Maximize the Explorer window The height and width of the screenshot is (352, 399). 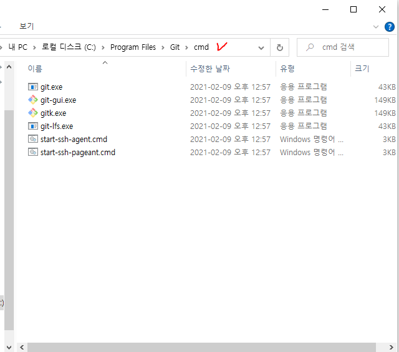point(353,10)
